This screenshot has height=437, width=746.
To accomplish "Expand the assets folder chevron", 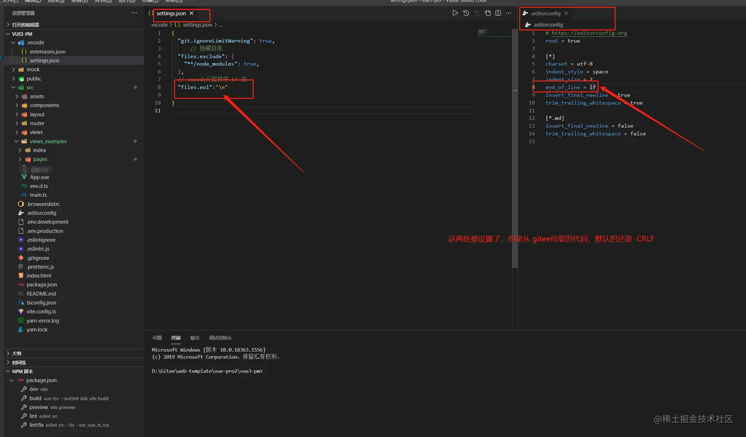I will [x=17, y=96].
